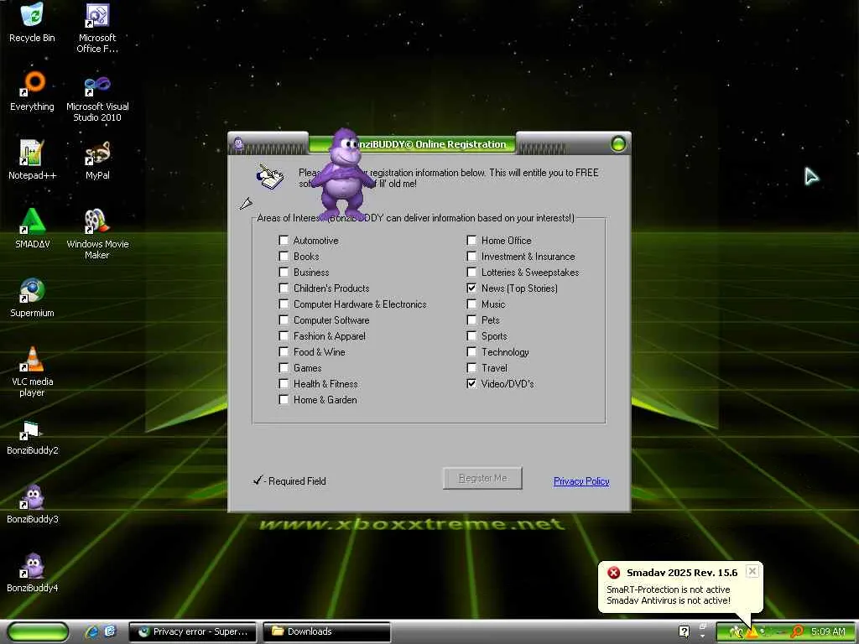Click the 5:09 AM taskbar clock
Image resolution: width=859 pixels, height=644 pixels.
[x=828, y=632]
